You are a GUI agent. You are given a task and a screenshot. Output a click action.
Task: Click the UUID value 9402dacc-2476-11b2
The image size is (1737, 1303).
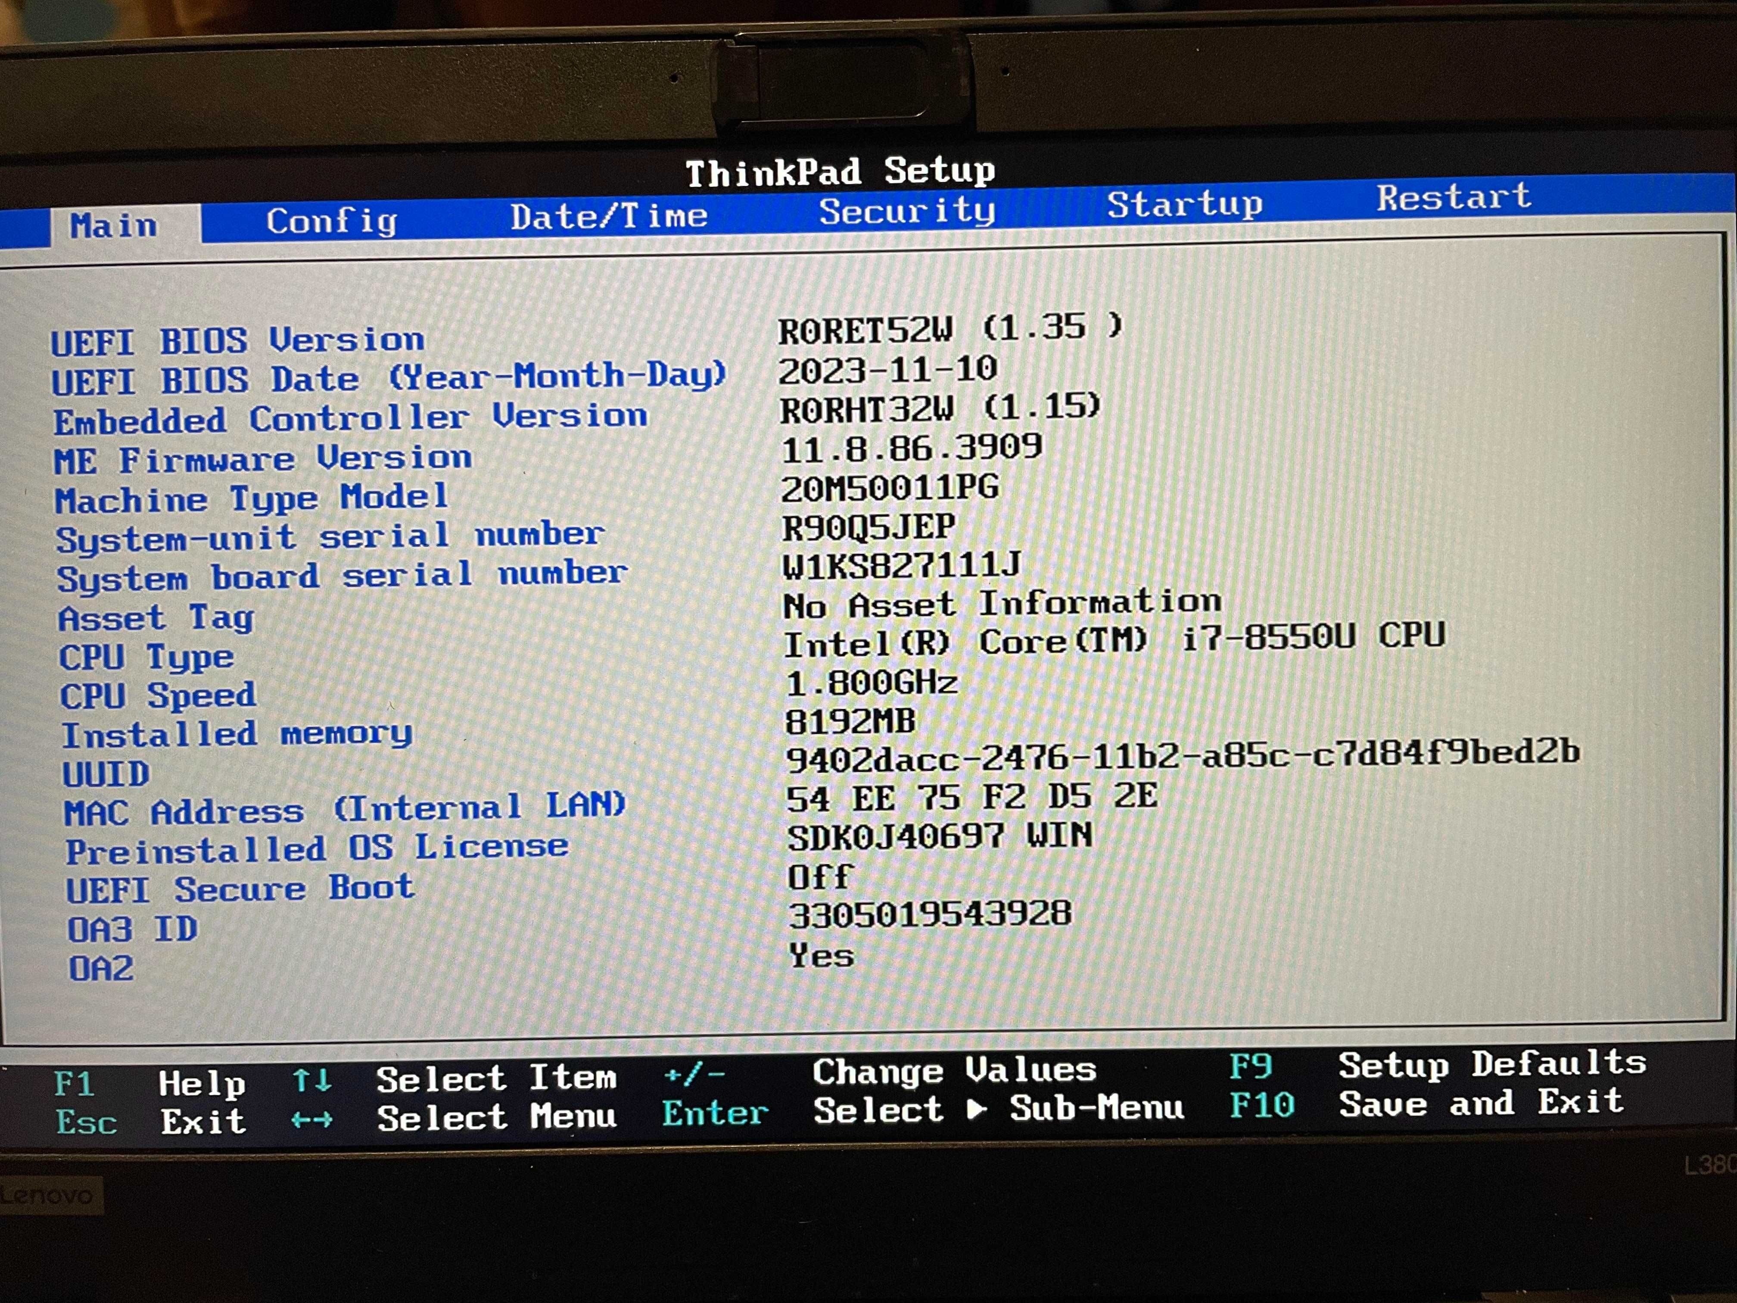(x=1183, y=756)
